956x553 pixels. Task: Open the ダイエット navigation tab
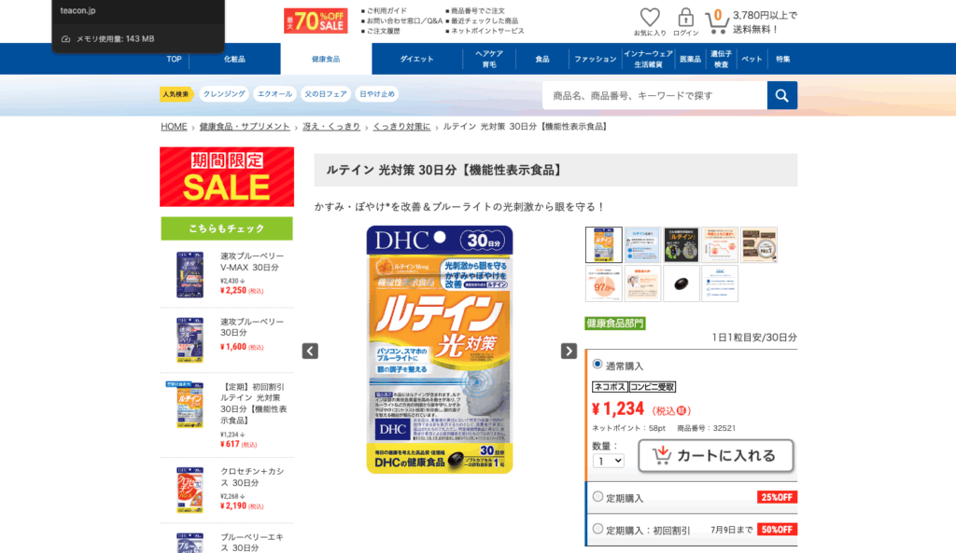click(x=417, y=59)
